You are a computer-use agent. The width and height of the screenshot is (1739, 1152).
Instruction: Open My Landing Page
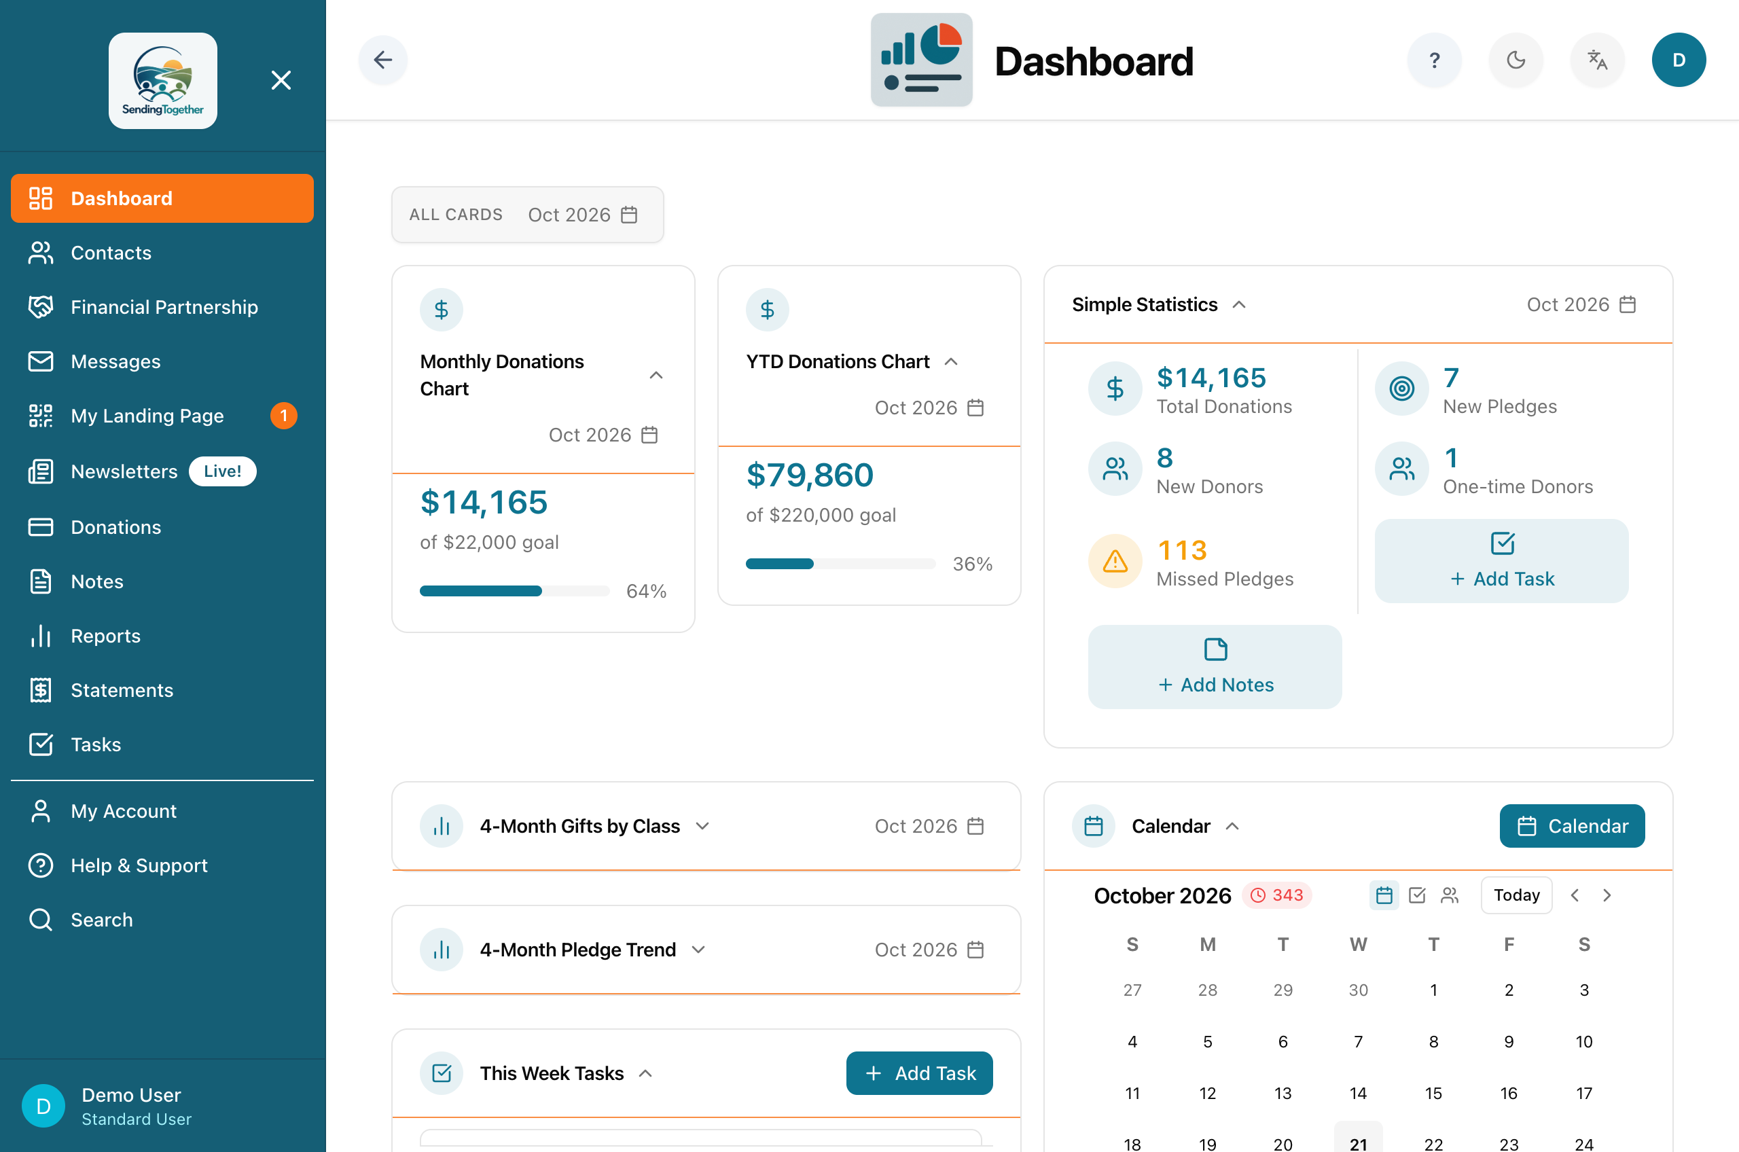[162, 416]
